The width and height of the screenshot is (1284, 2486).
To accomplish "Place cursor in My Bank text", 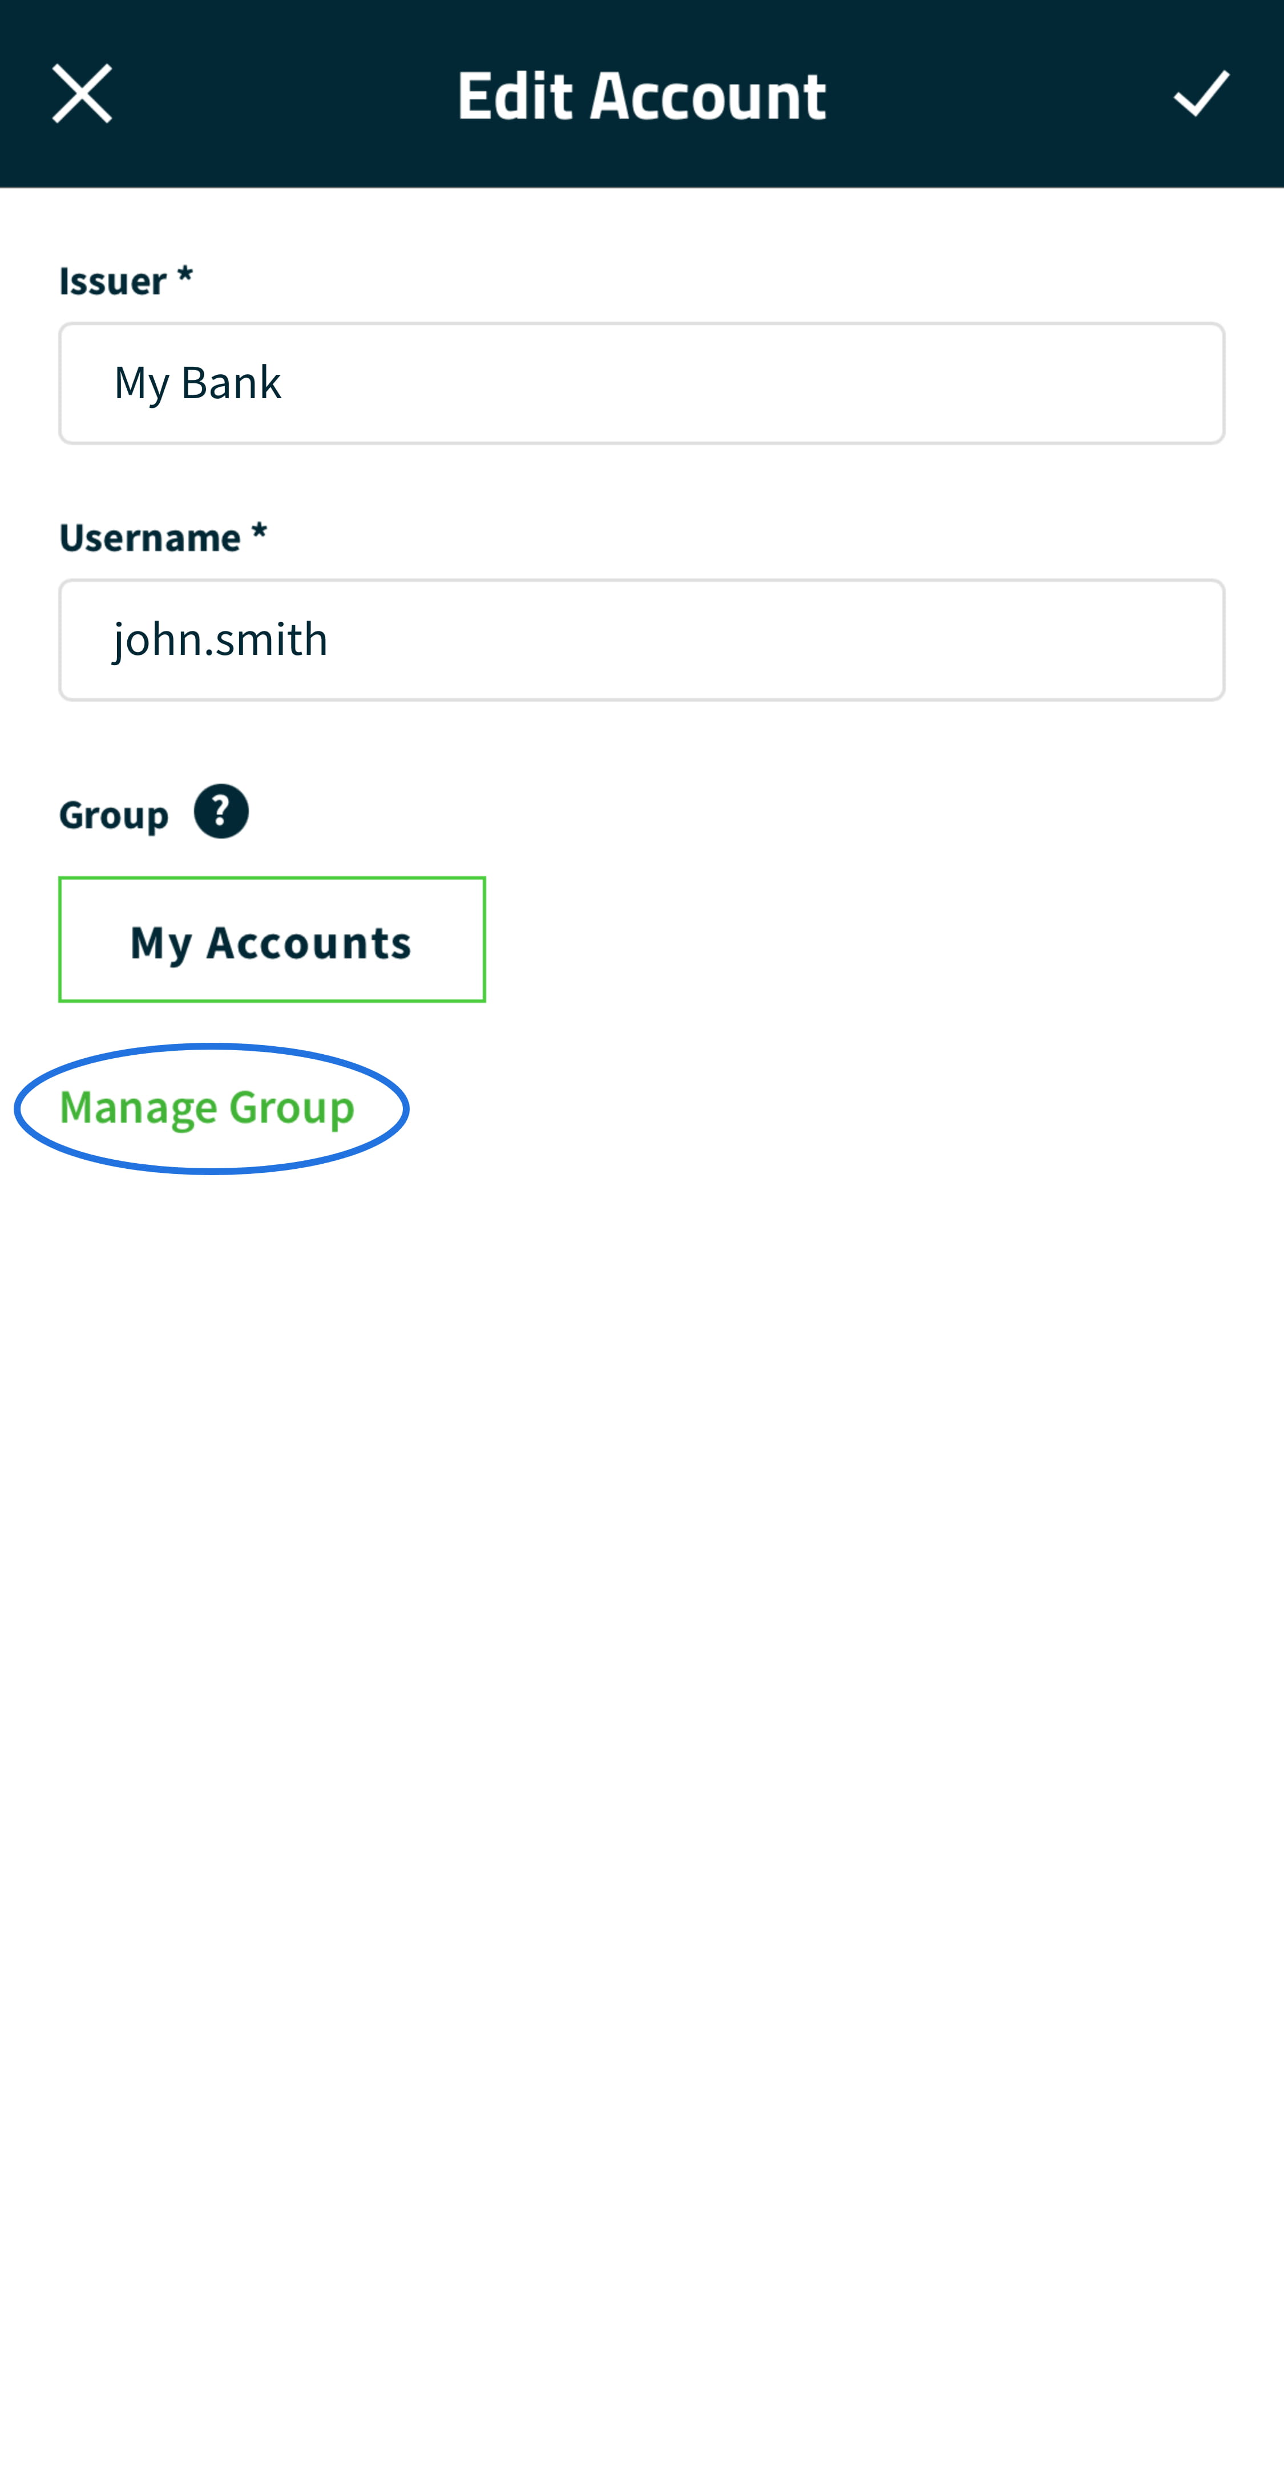I will (x=198, y=383).
